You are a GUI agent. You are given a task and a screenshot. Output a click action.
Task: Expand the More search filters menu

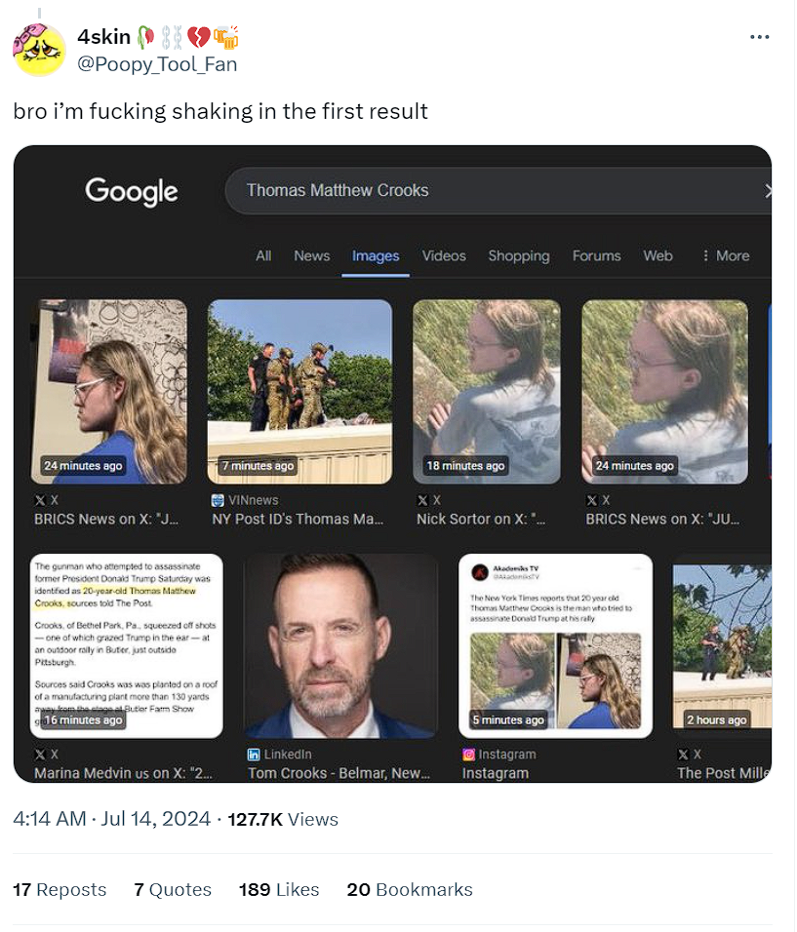click(x=726, y=255)
